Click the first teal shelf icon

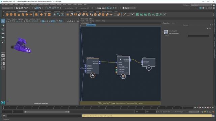[137, 14]
